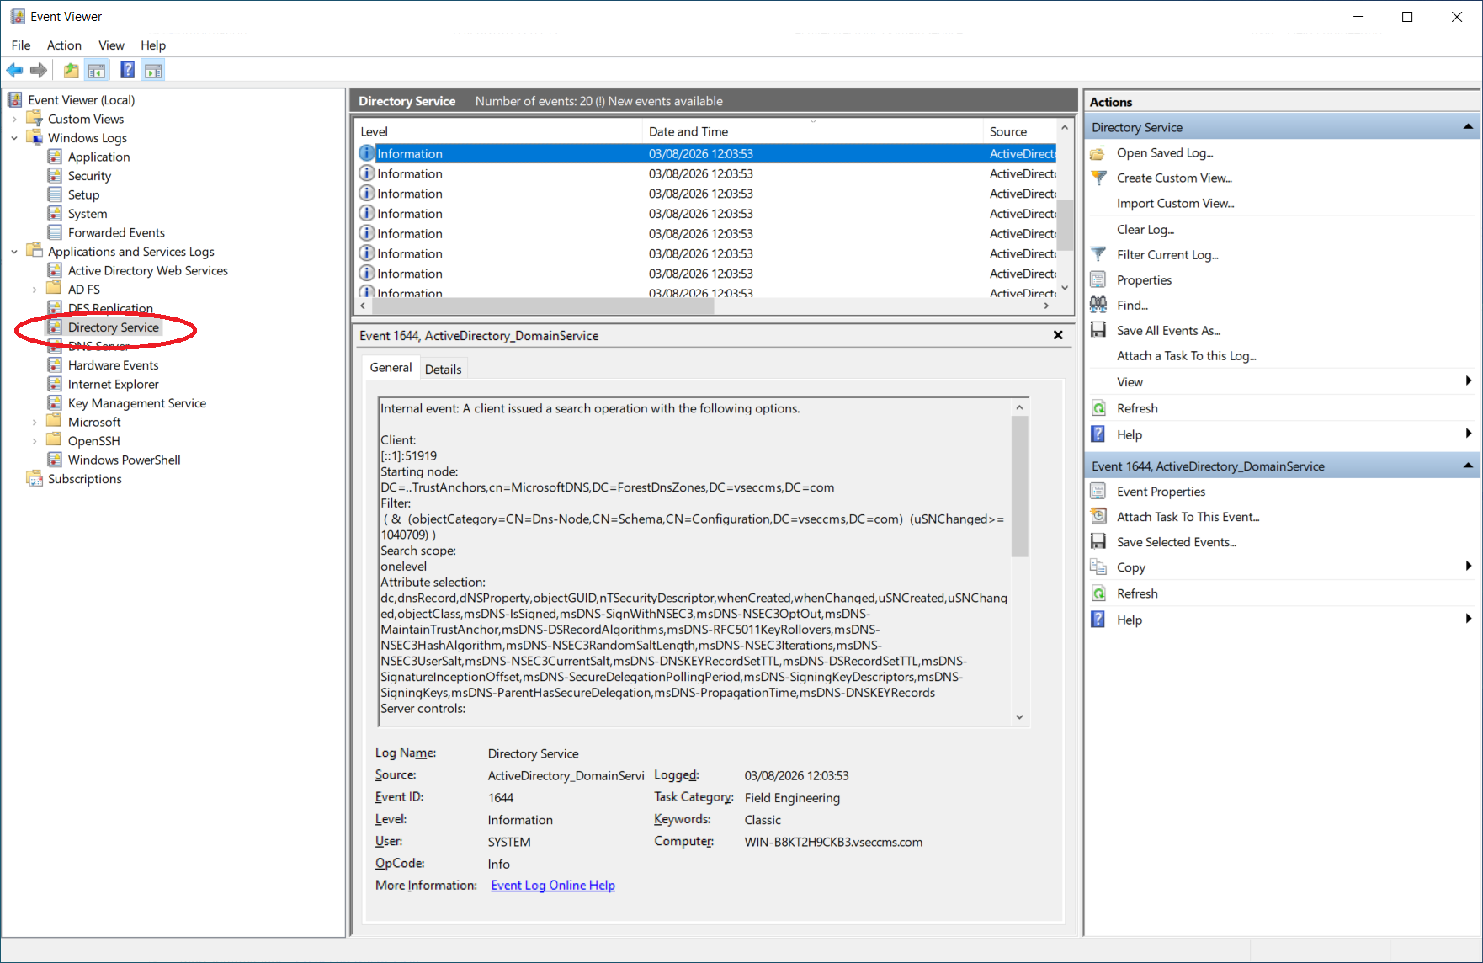This screenshot has height=963, width=1483.
Task: Switch to the General tab
Action: 391,368
